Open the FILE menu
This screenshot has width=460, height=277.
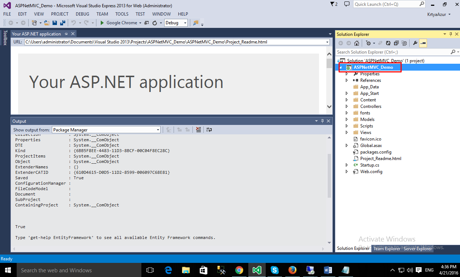7,14
